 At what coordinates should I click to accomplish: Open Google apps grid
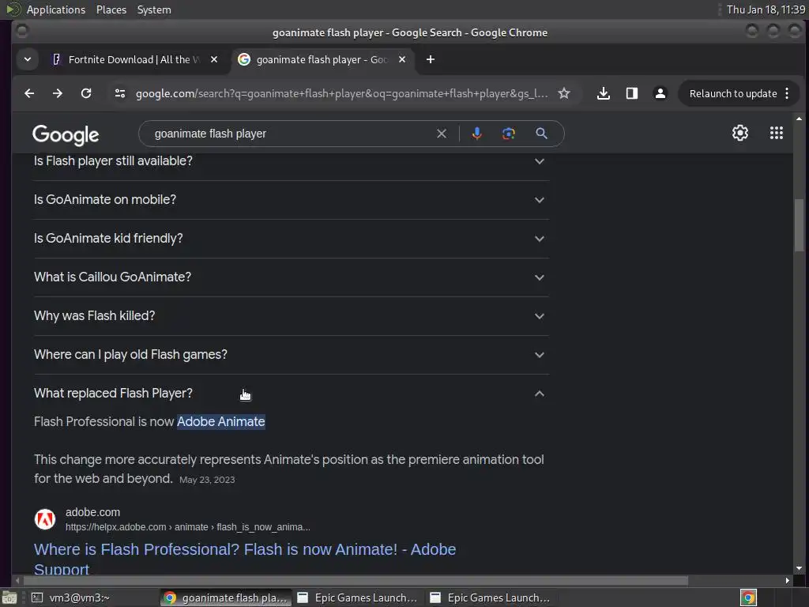(777, 133)
